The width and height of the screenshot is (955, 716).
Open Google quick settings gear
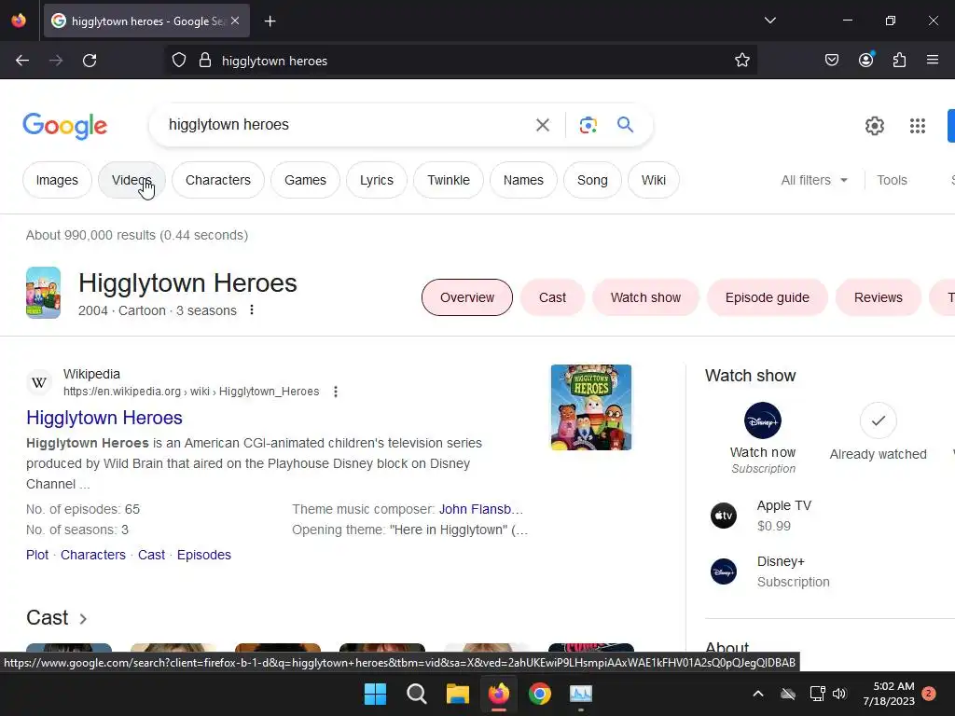pos(875,126)
